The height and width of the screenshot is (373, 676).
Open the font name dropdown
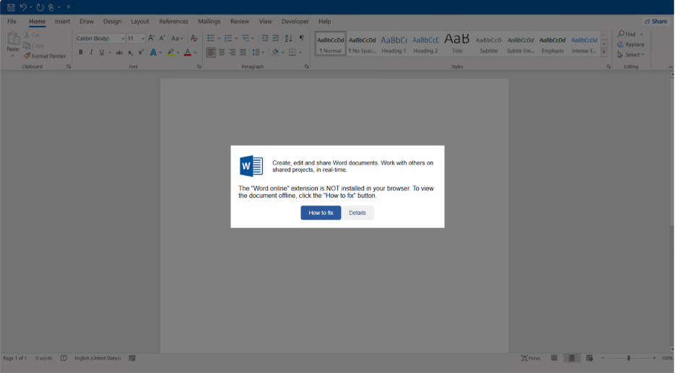[x=123, y=39]
